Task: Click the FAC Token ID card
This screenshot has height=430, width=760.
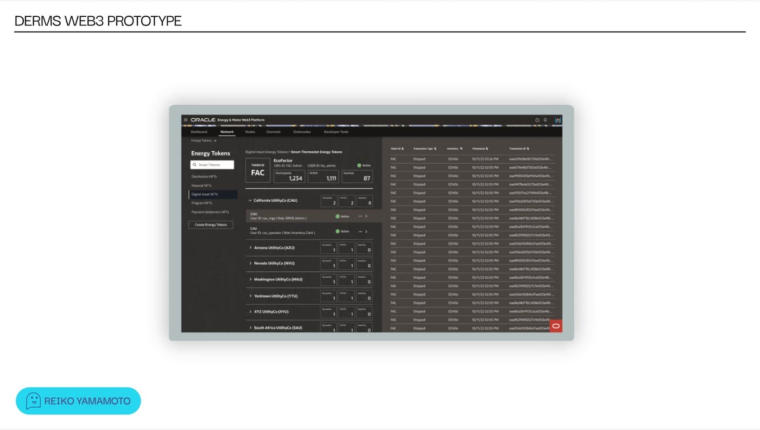Action: (x=258, y=170)
